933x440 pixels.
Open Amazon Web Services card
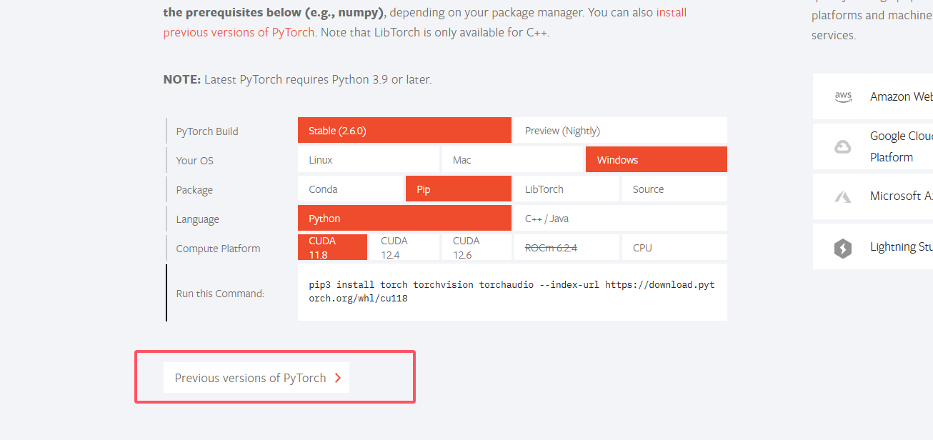click(873, 96)
